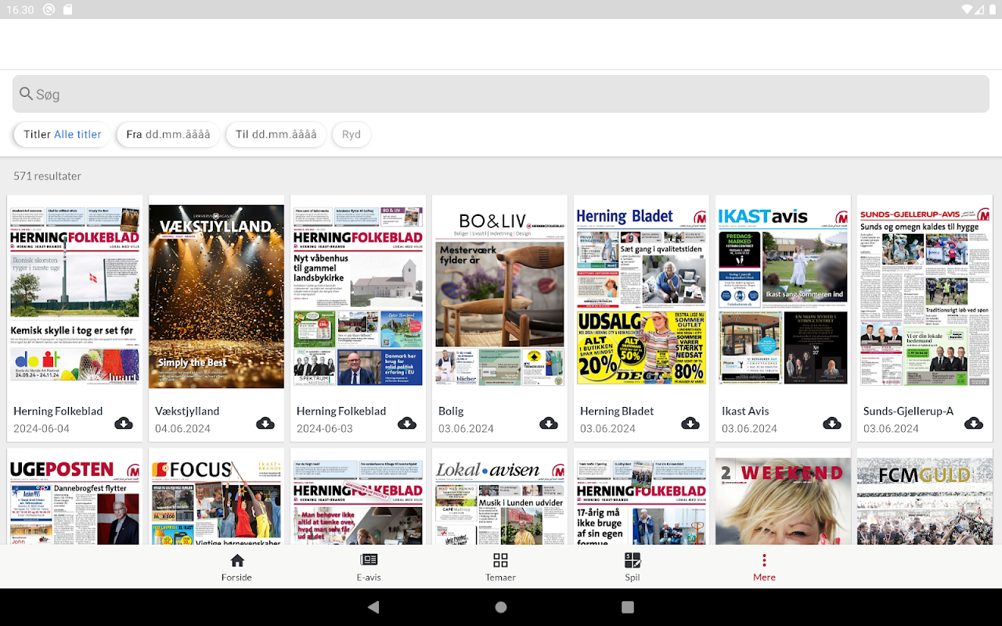Switch to the E-avis tab

coord(369,567)
